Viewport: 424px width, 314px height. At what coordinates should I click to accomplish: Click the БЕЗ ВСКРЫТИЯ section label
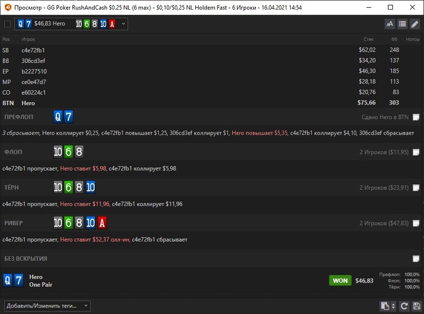pyautogui.click(x=25, y=259)
